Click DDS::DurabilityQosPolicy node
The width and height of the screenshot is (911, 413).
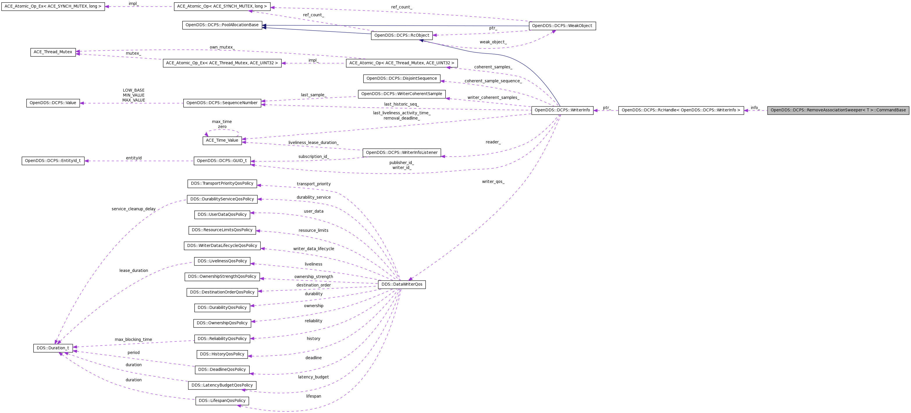[222, 308]
